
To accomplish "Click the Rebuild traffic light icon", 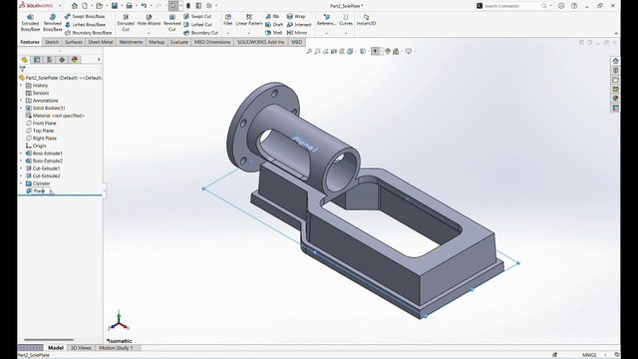I will tap(188, 6).
